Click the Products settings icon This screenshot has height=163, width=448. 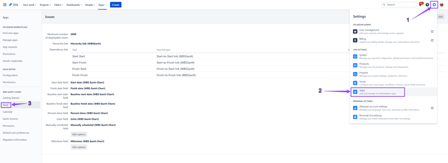355,65
